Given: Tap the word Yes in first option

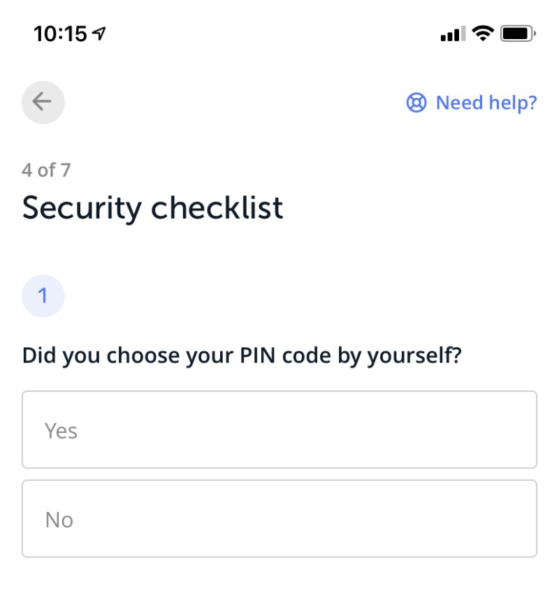Looking at the screenshot, I should click(x=61, y=431).
